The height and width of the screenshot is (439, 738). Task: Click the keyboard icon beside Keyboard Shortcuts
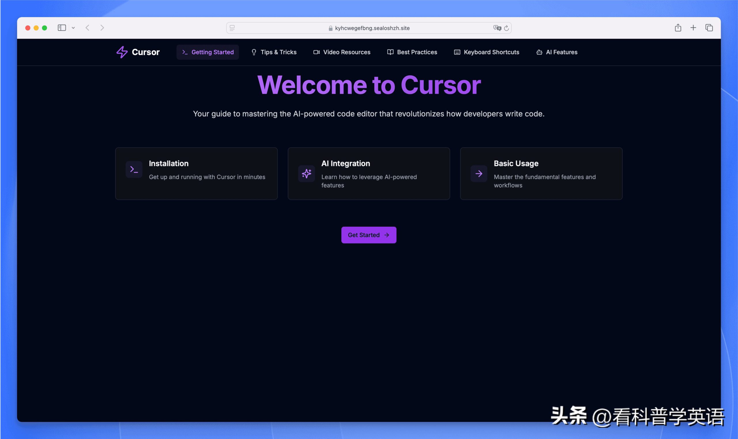click(457, 52)
